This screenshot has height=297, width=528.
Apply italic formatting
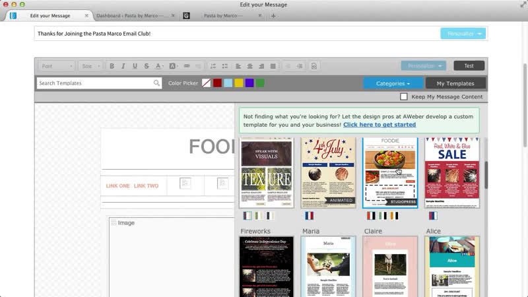point(123,66)
